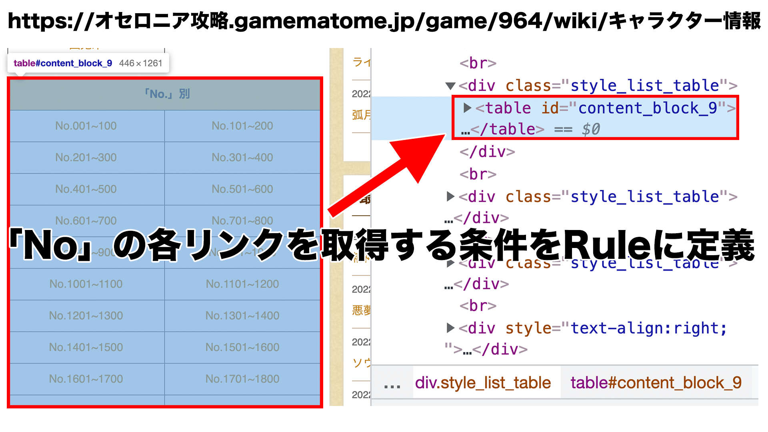The width and height of the screenshot is (768, 432).
Task: Open the No.401~500 link
Action: [86, 189]
